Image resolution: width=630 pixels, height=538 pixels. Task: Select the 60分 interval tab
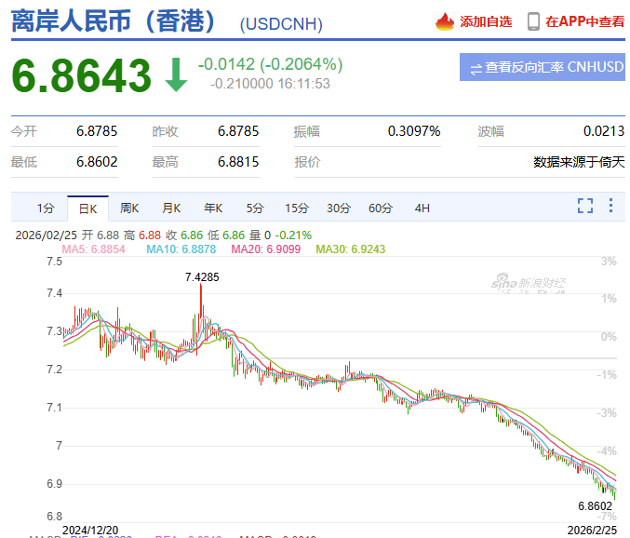pos(381,208)
